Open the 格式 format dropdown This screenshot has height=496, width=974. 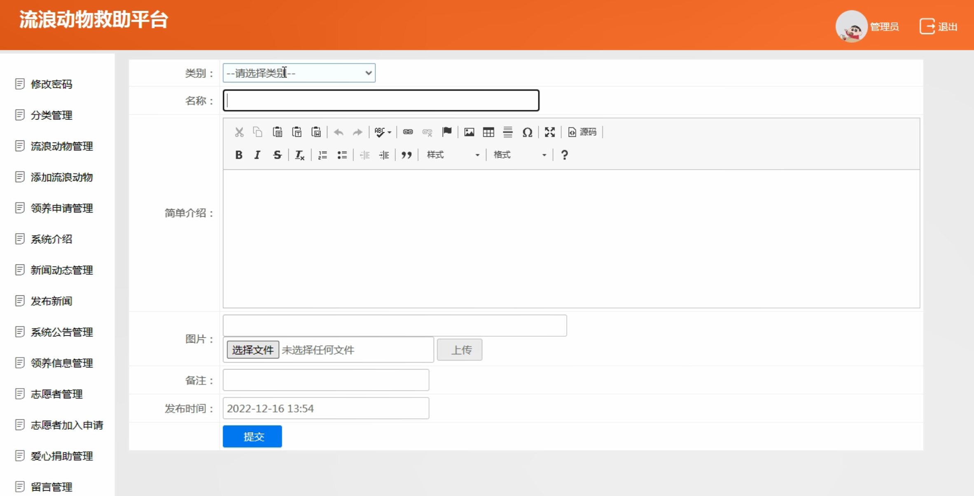(520, 155)
